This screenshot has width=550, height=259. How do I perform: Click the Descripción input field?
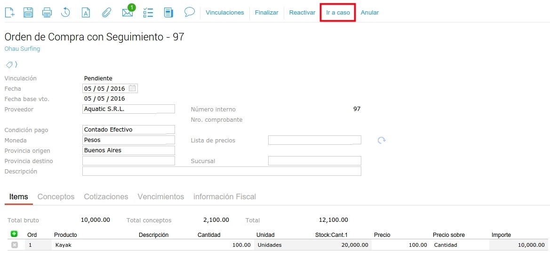pyautogui.click(x=221, y=171)
